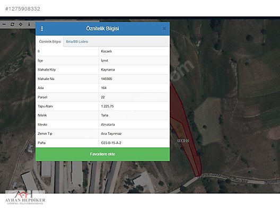
Task: Click the refresh map icon
Action: (x=12, y=24)
